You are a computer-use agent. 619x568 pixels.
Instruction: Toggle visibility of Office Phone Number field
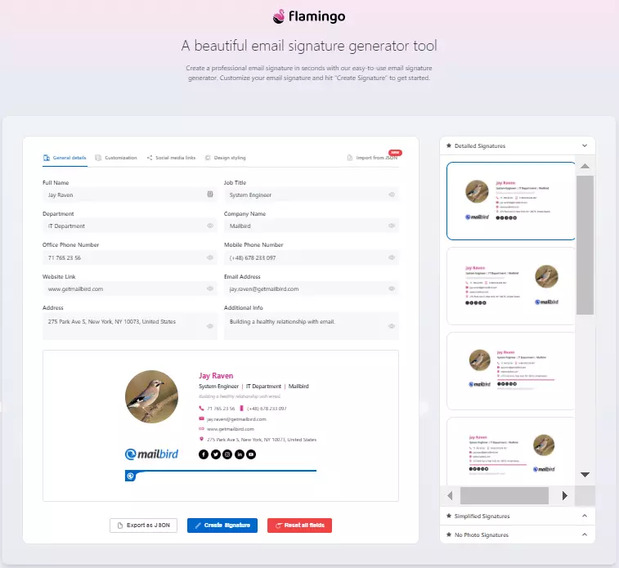pyautogui.click(x=210, y=257)
